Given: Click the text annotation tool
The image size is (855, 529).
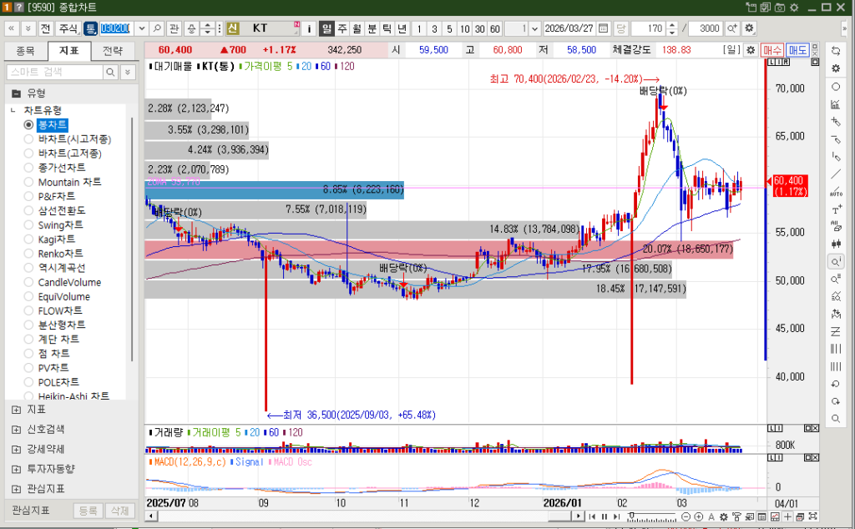Looking at the screenshot, I should (836, 209).
